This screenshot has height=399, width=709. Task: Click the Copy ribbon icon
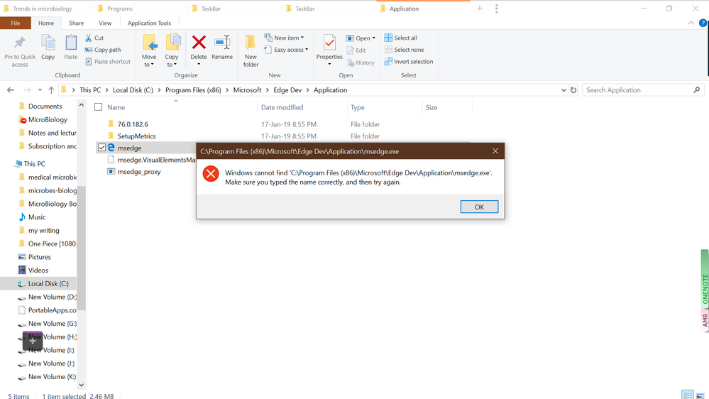coord(48,43)
